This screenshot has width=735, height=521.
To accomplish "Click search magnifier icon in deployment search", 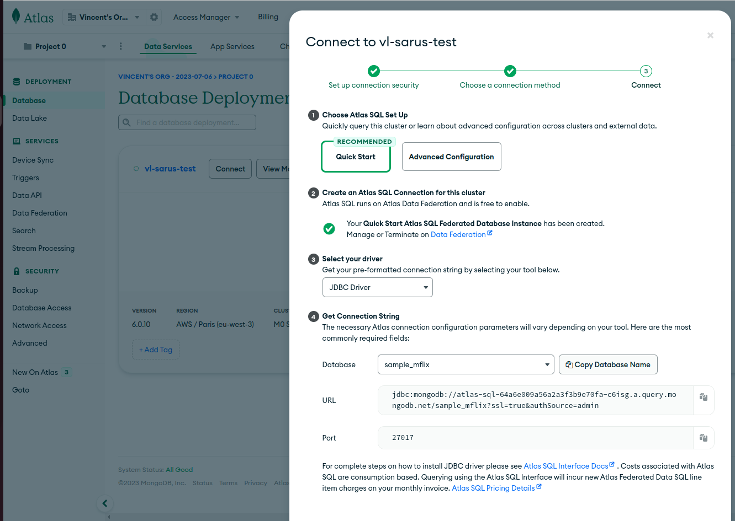I will (x=127, y=122).
